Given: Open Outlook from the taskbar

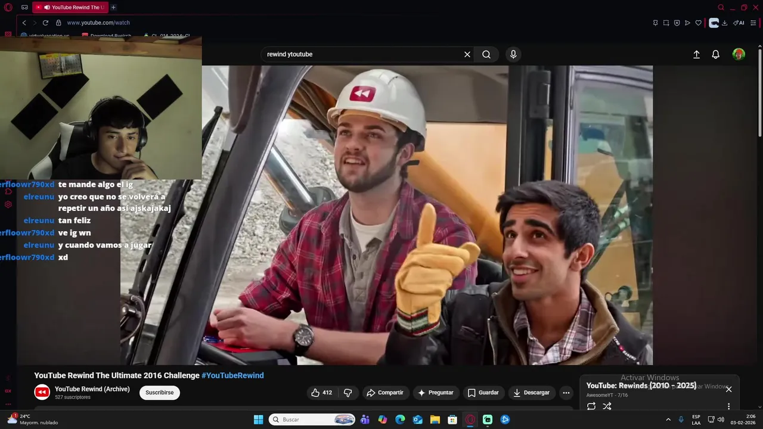Looking at the screenshot, I should (418, 419).
